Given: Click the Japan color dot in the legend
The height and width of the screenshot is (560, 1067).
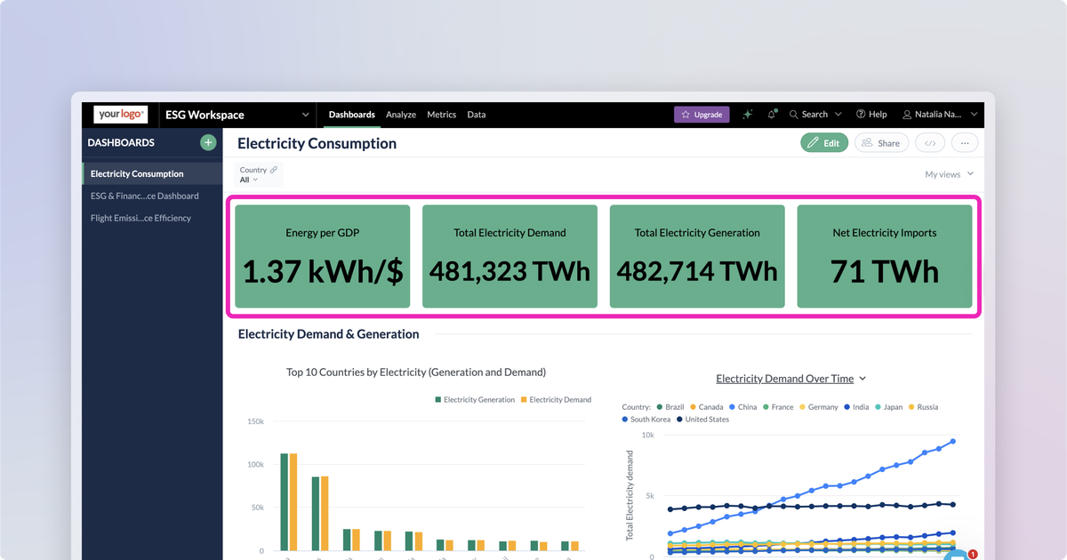Looking at the screenshot, I should pyautogui.click(x=878, y=406).
